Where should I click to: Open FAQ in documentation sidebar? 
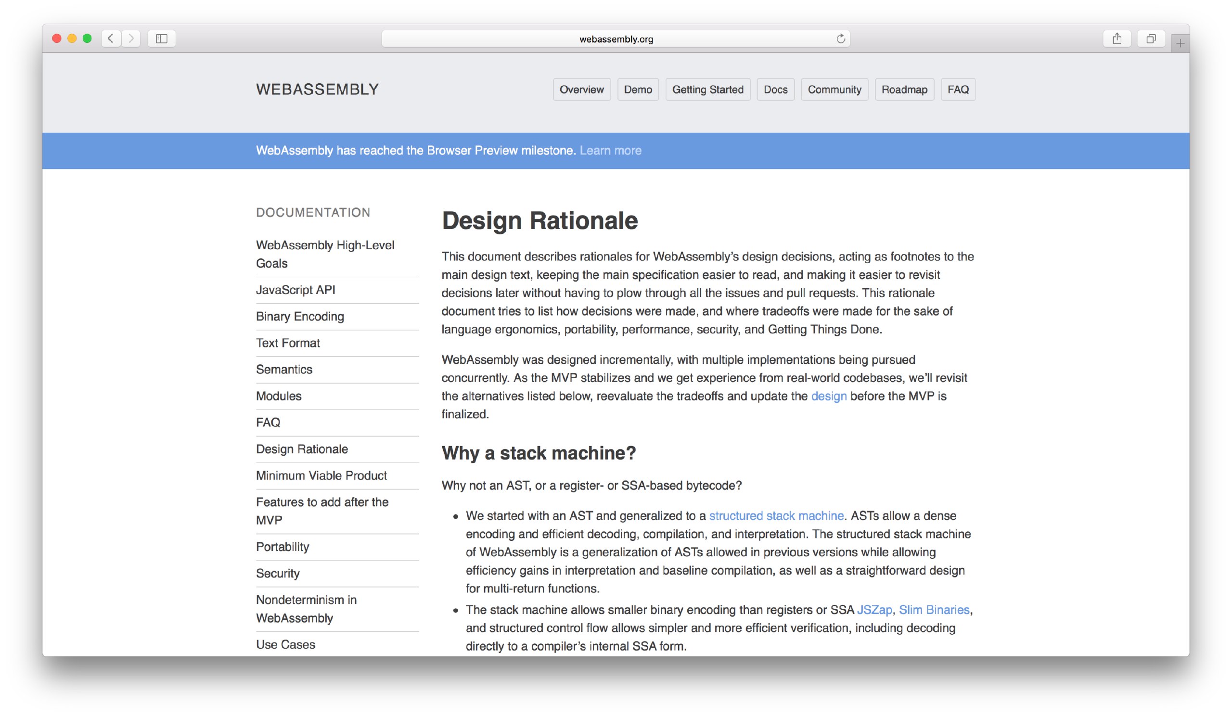point(268,423)
